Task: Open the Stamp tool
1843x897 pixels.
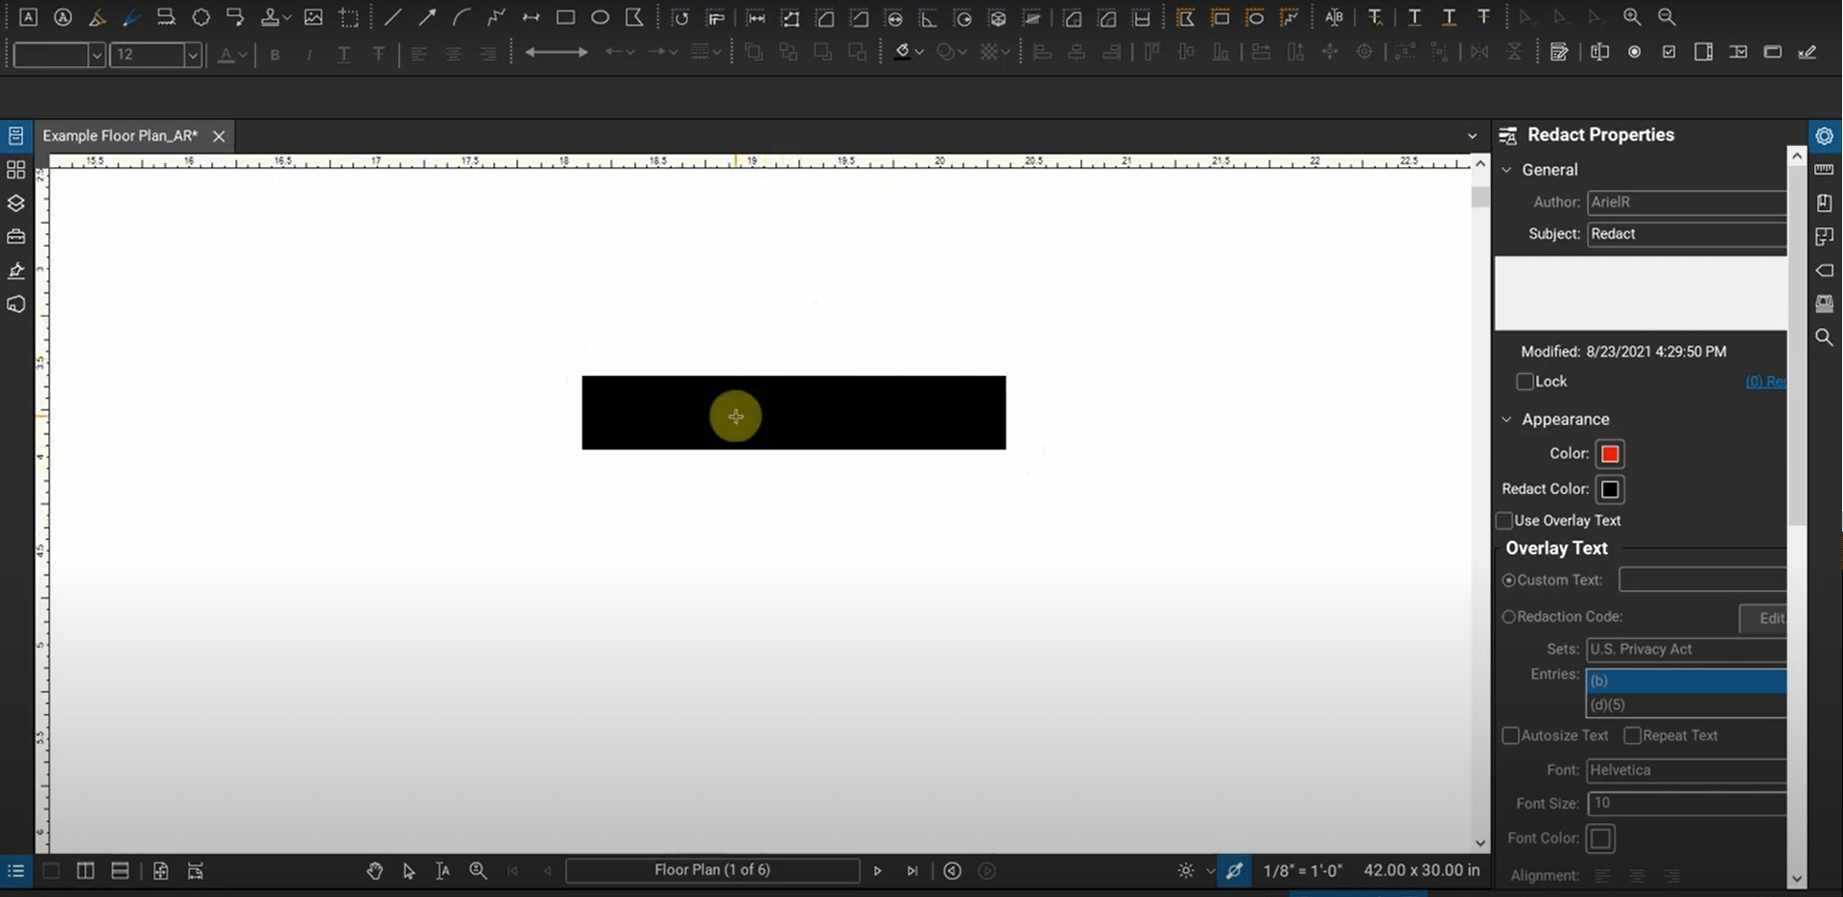Action: coord(272,16)
